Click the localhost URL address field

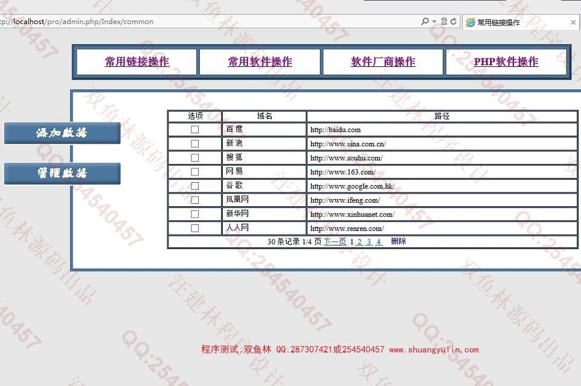[x=208, y=22]
